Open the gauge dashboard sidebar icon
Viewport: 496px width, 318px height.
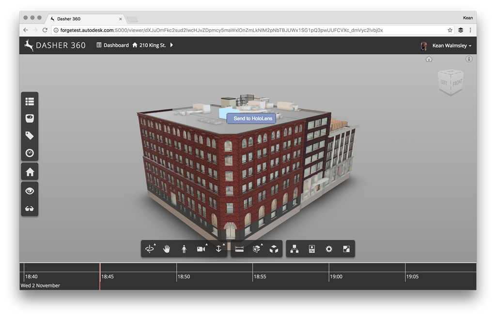(30, 153)
